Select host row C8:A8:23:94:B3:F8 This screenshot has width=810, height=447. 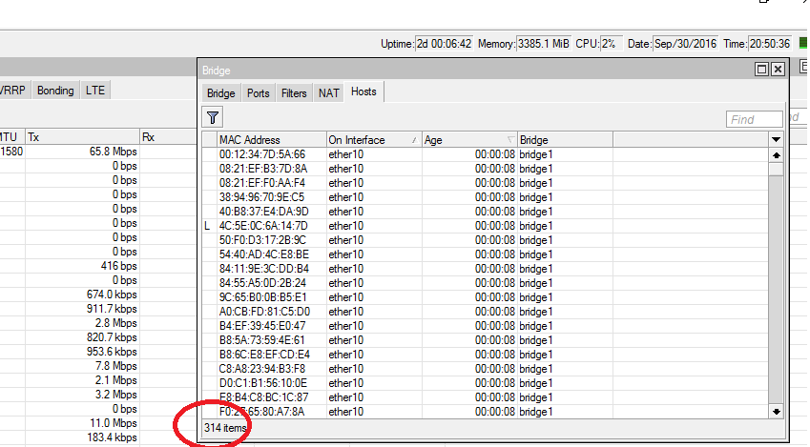(485, 369)
